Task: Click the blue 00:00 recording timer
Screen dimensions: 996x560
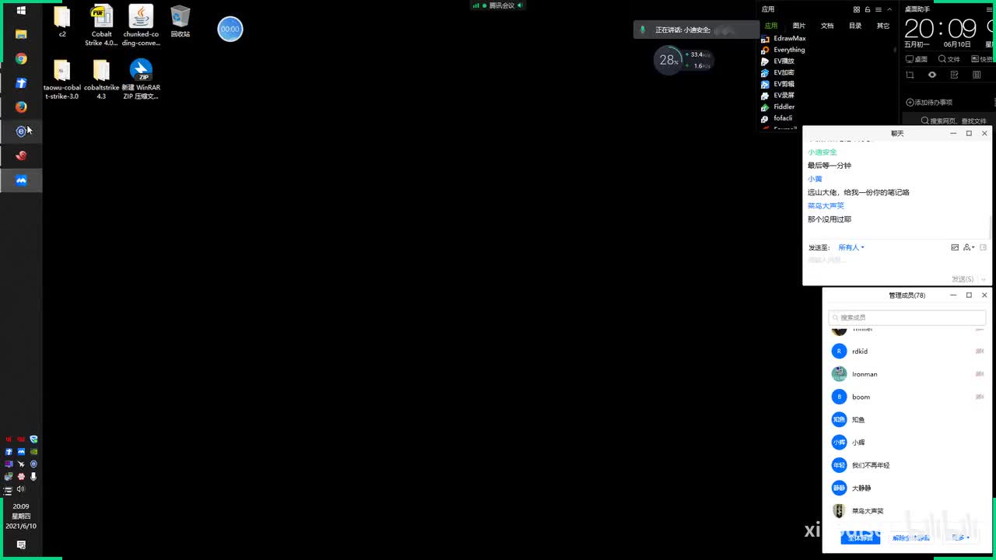Action: tap(230, 29)
